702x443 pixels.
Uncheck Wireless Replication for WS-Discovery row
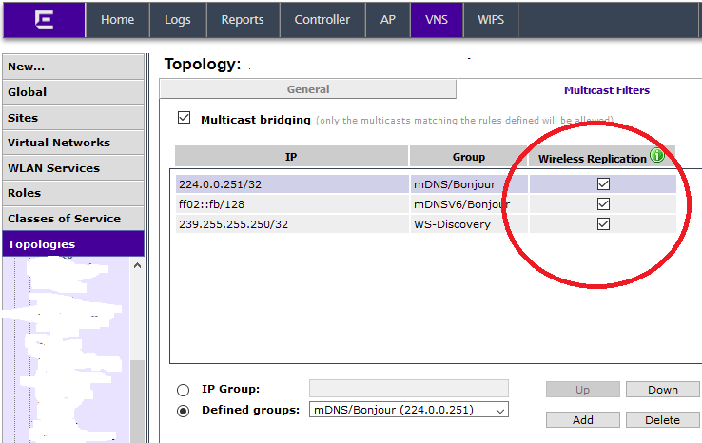tap(602, 224)
